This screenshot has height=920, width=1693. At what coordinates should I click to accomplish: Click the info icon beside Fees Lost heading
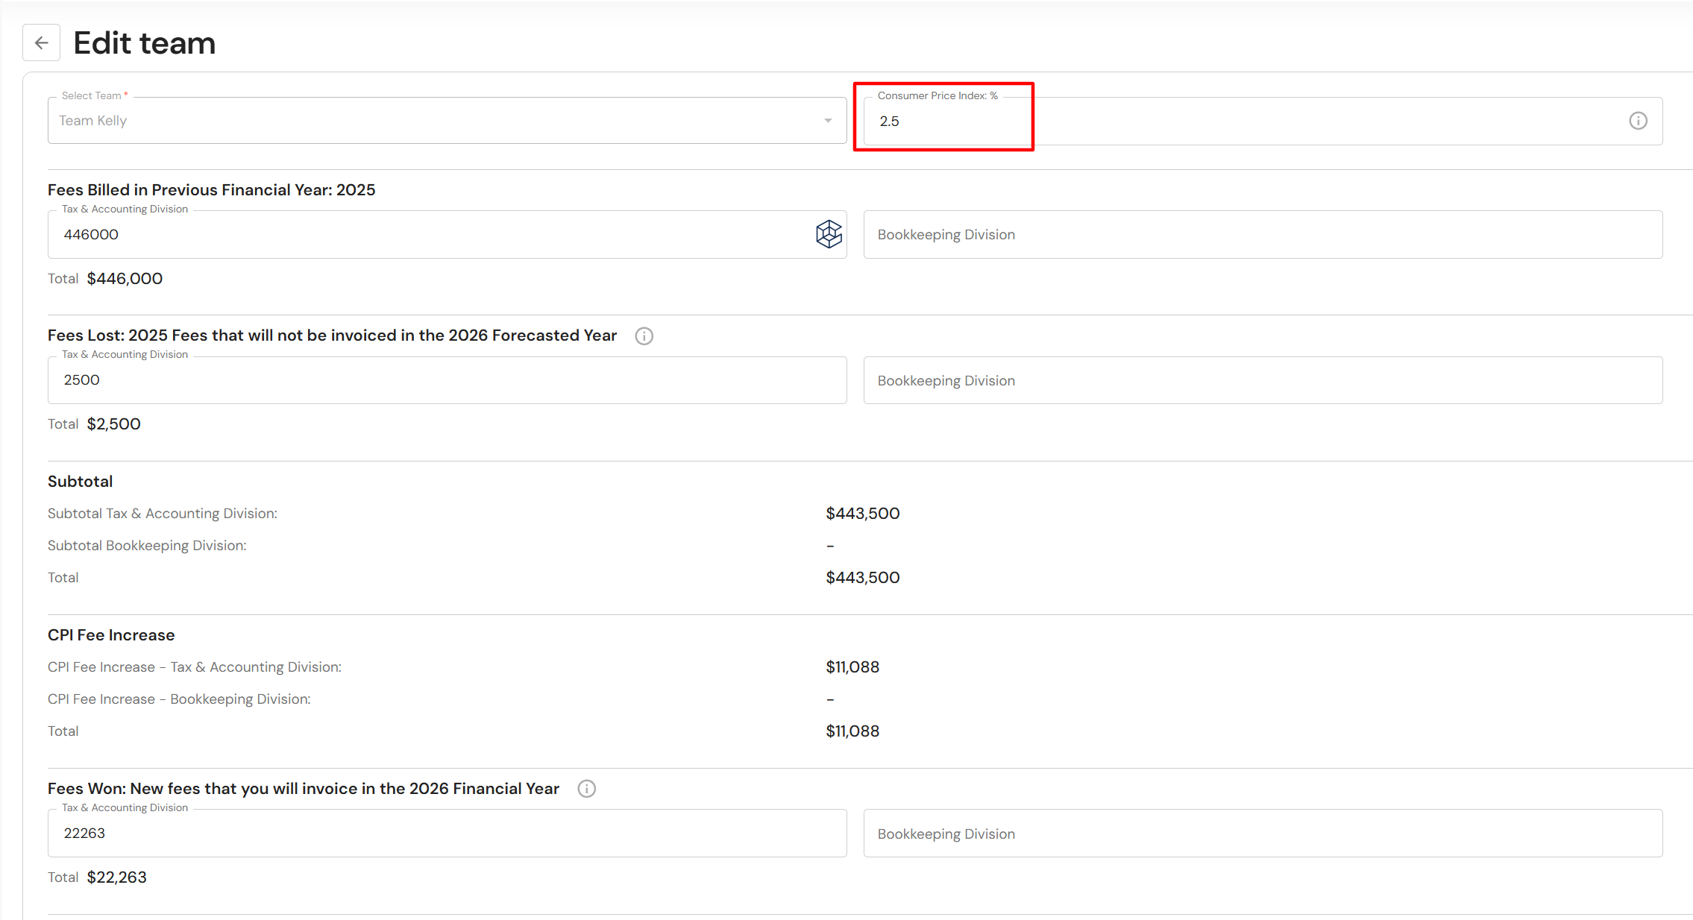644,336
